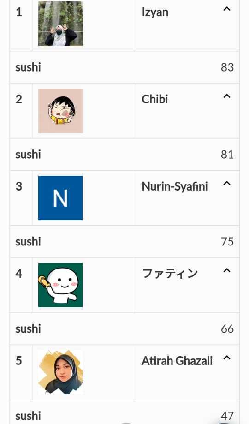Select the sushi row scoring 75

point(125,241)
